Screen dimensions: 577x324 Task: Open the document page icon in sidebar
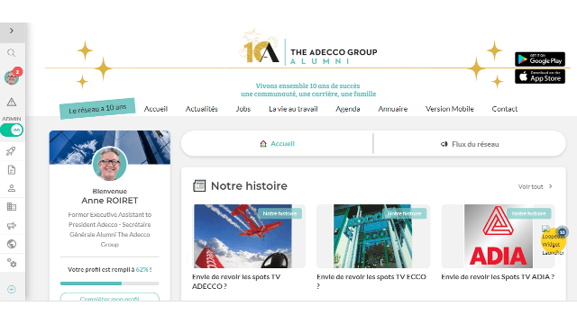pos(12,170)
